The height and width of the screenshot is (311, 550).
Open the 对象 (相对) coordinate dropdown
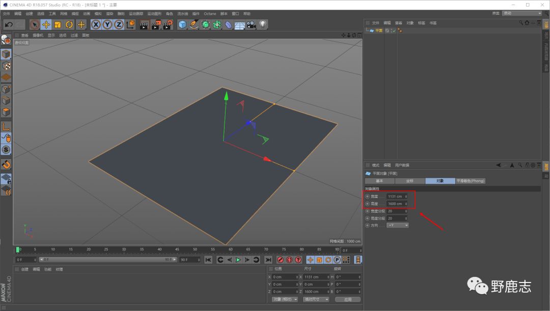(x=285, y=299)
